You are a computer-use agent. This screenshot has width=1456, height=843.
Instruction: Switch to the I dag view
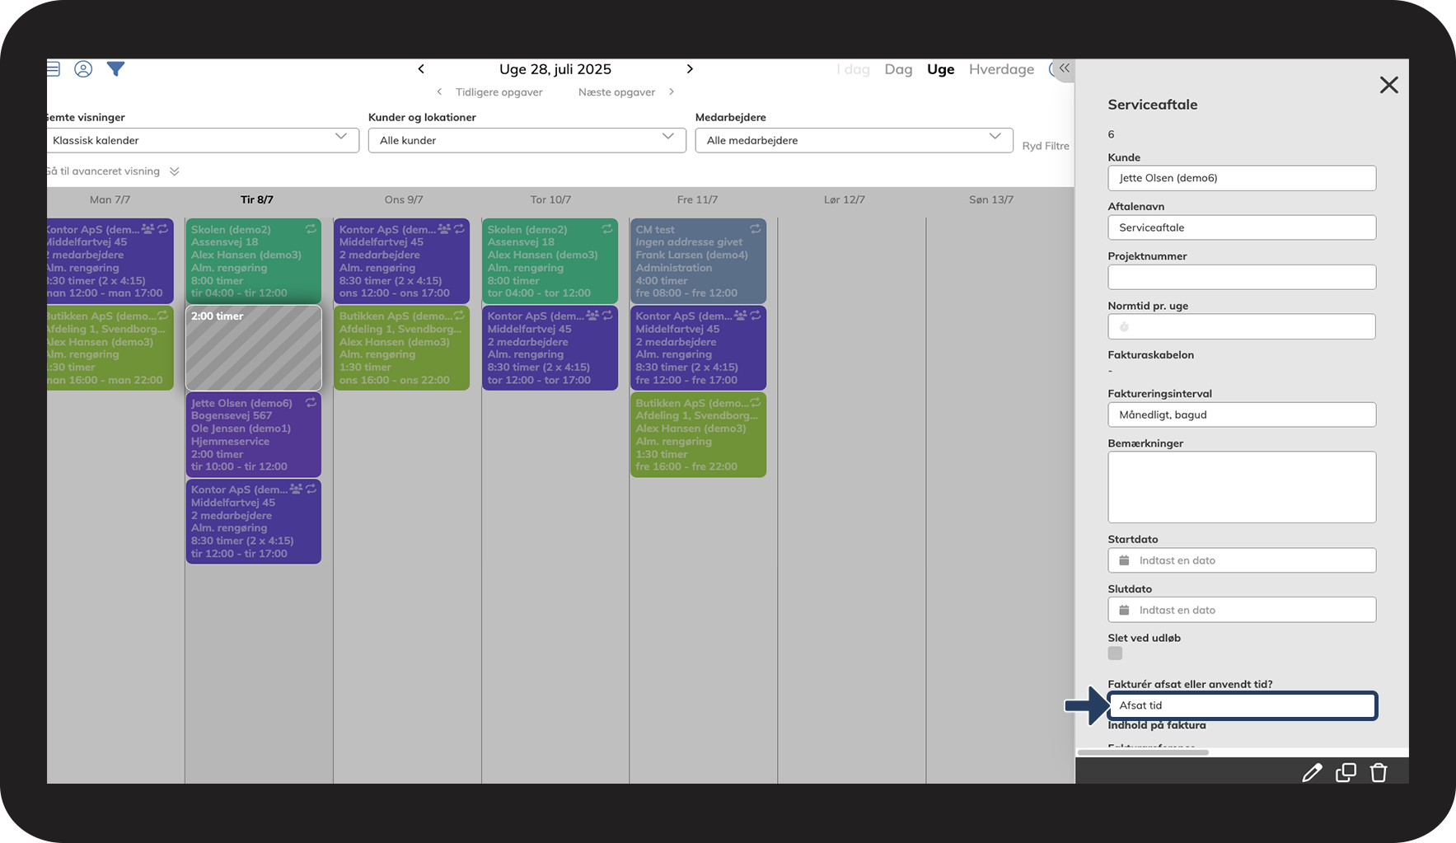854,69
